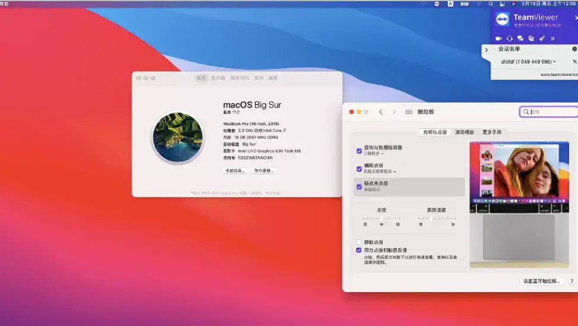Click the macOS Big Sur heading

pos(252,105)
